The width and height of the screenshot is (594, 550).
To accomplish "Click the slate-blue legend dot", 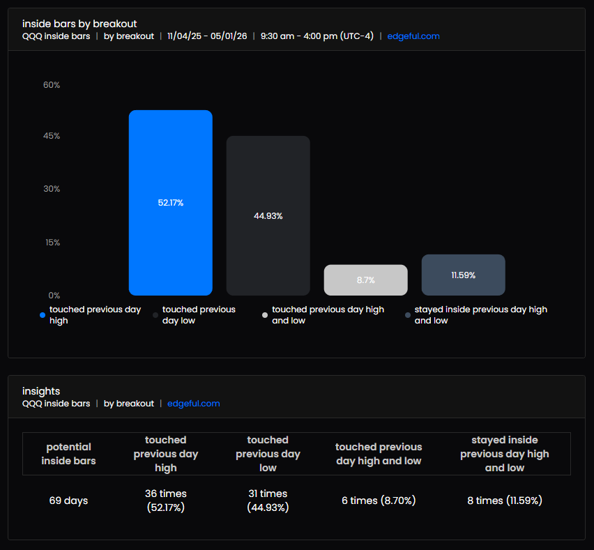I will [x=408, y=315].
